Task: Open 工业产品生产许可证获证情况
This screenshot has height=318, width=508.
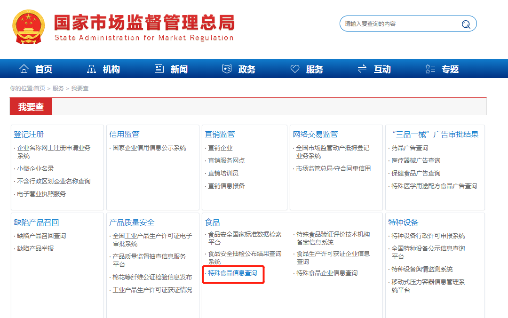Action: click(x=152, y=290)
